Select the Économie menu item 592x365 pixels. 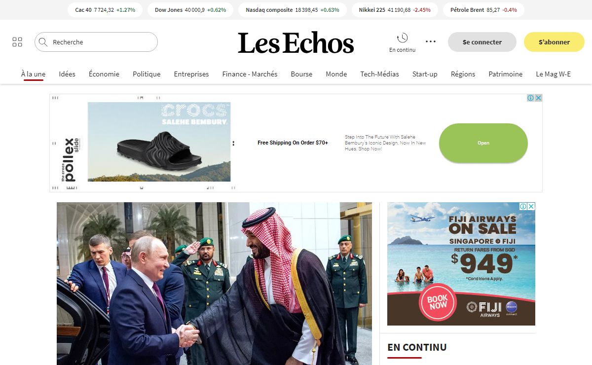(x=104, y=74)
